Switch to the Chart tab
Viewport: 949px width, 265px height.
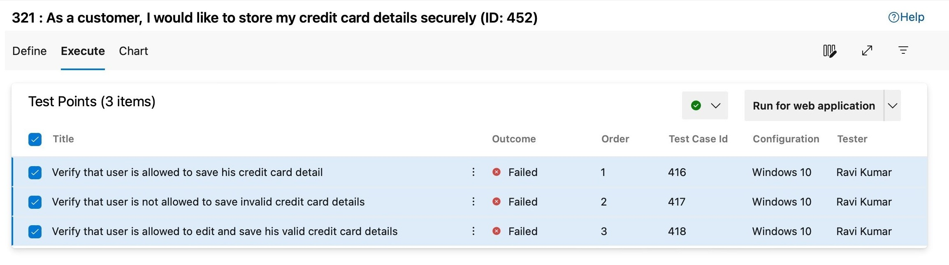coord(133,51)
